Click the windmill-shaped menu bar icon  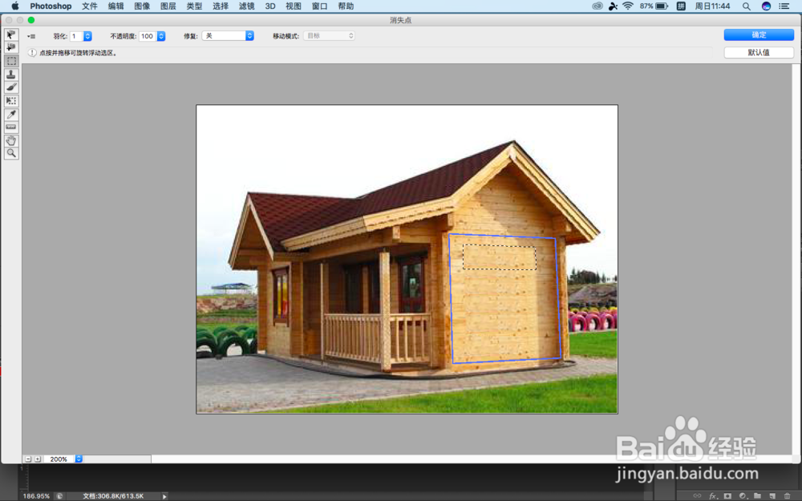613,6
